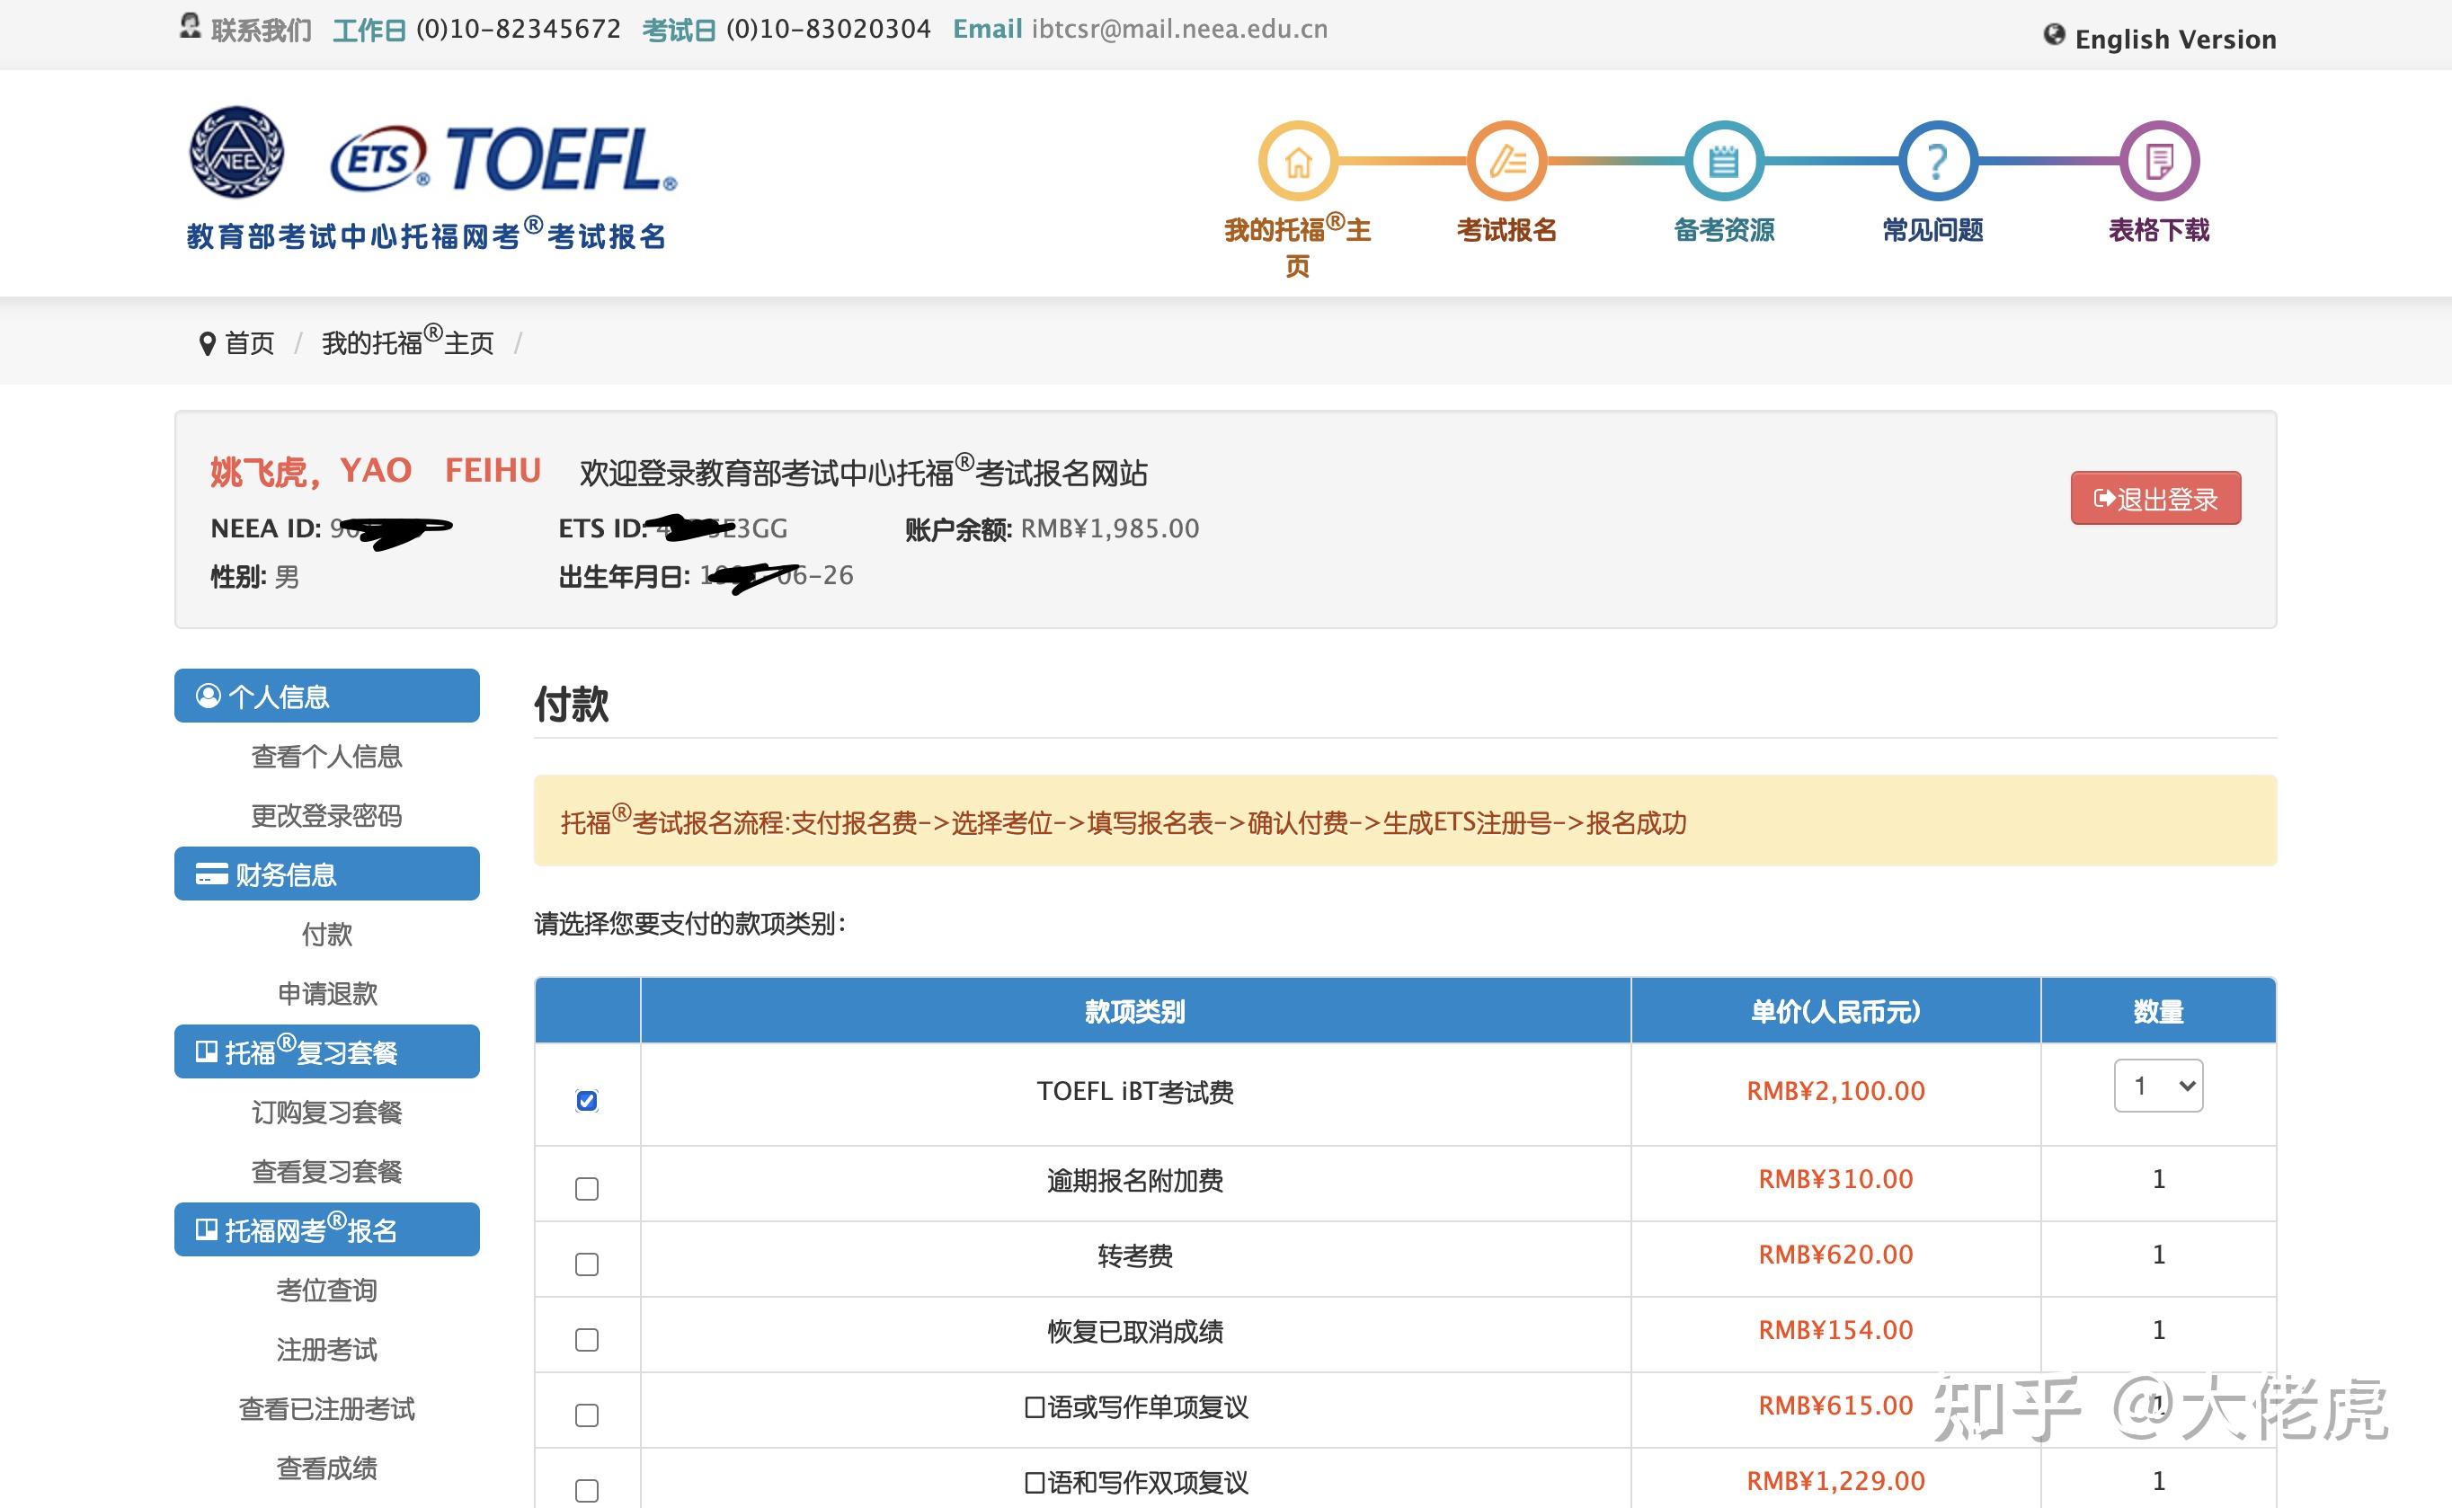Click the globe icon beside English Version
2452x1508 pixels.
2054,35
